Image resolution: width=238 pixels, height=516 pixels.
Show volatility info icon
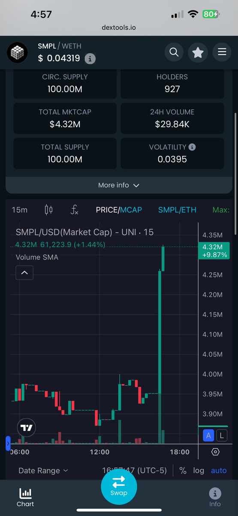click(x=192, y=147)
